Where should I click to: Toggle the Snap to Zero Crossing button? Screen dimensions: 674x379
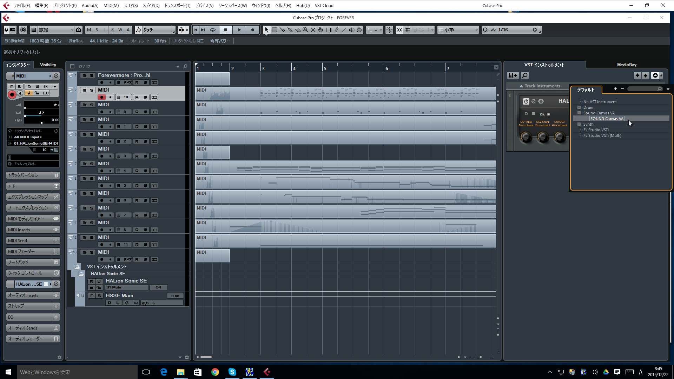tap(389, 30)
